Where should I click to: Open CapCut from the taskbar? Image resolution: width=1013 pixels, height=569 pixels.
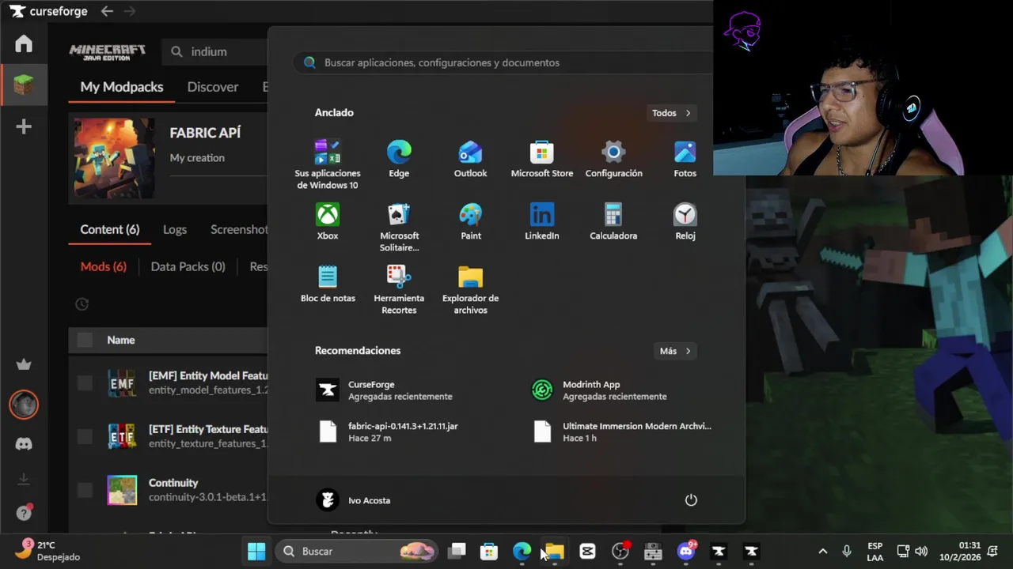click(x=587, y=551)
